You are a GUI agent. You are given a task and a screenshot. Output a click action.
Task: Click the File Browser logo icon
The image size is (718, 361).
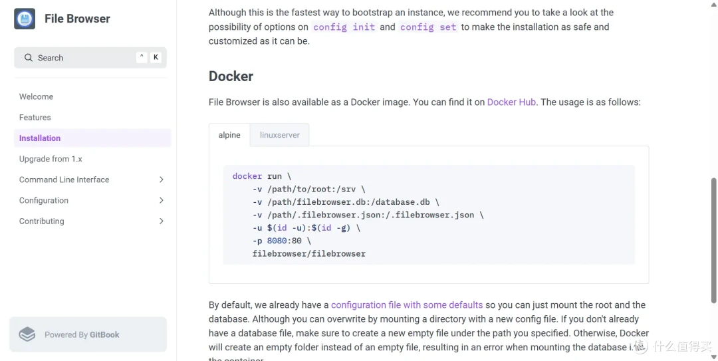tap(25, 19)
